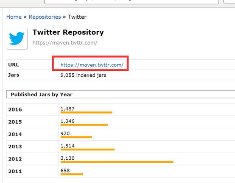Click the orange bar for 2015
Screen dimensions: 235x183
coord(84,125)
